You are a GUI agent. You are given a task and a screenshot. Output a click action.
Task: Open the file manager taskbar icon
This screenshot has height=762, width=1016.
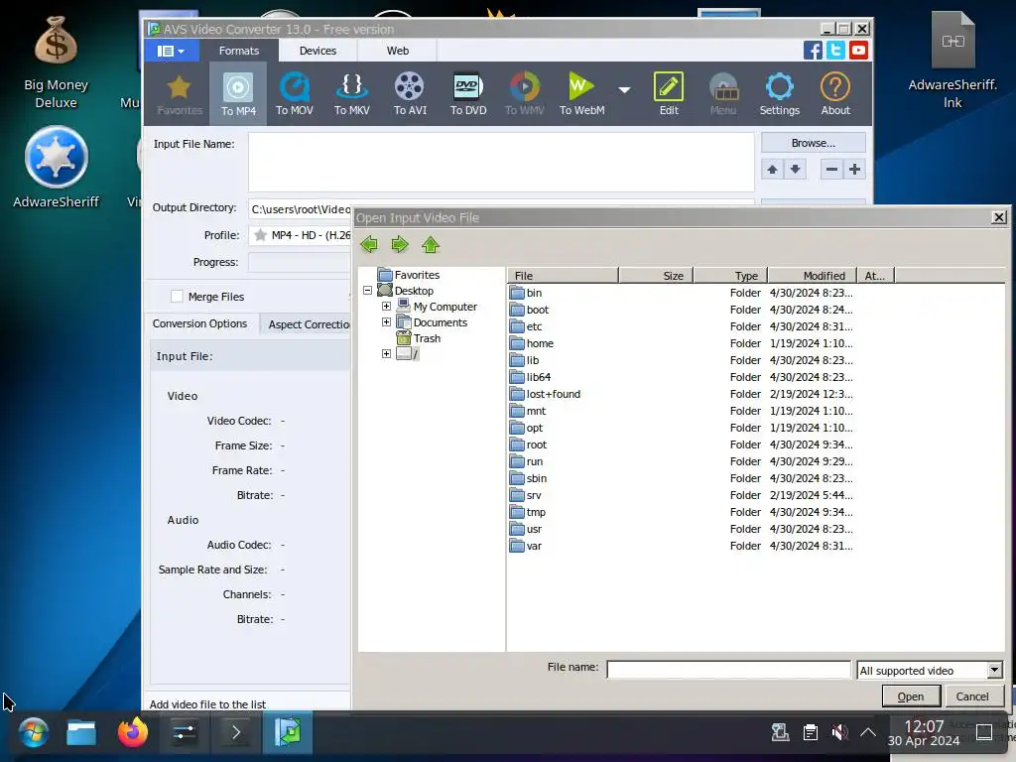pyautogui.click(x=81, y=733)
